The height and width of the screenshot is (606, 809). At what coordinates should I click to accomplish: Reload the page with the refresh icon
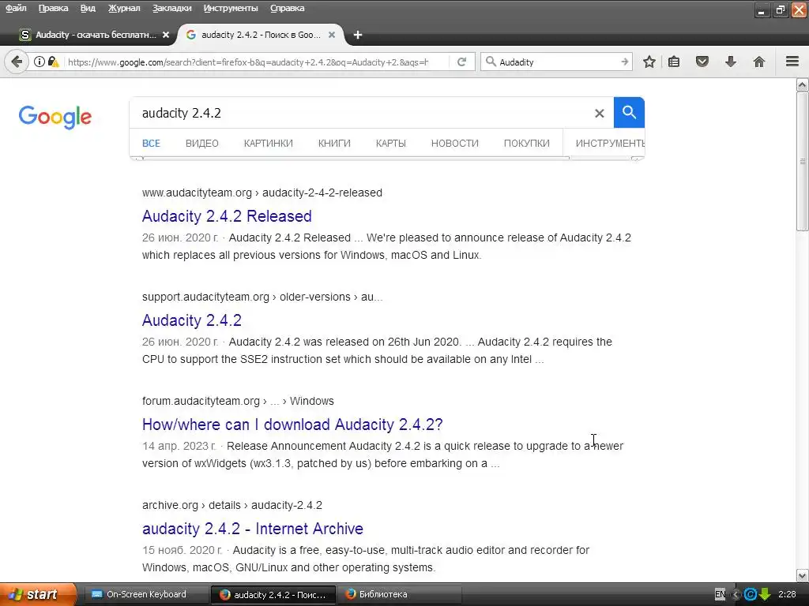461,62
